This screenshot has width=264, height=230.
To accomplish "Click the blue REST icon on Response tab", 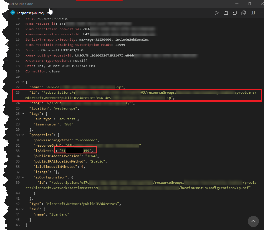I will coord(13,13).
